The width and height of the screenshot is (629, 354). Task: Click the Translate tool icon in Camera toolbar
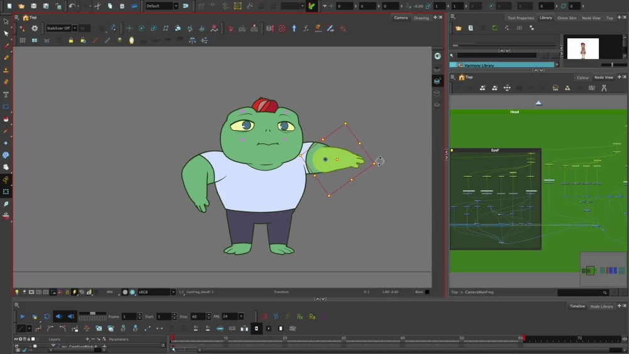[x=129, y=28]
